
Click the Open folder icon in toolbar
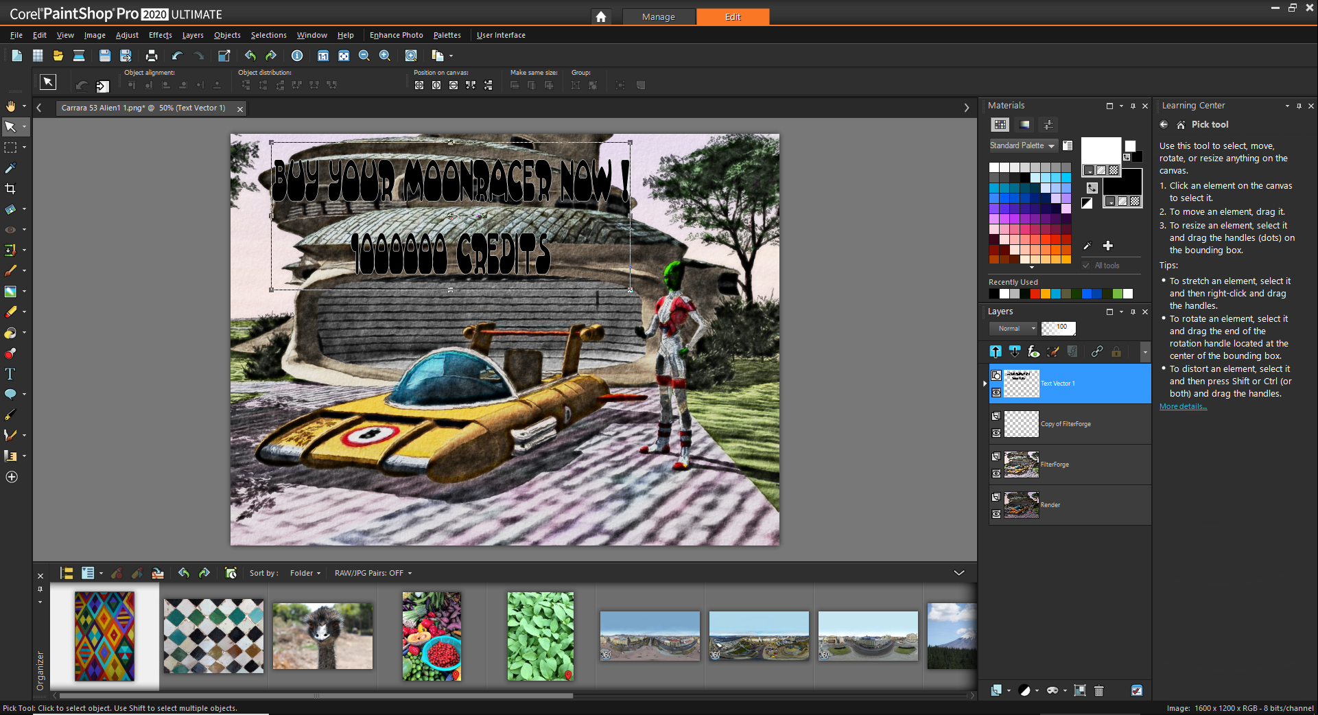58,56
